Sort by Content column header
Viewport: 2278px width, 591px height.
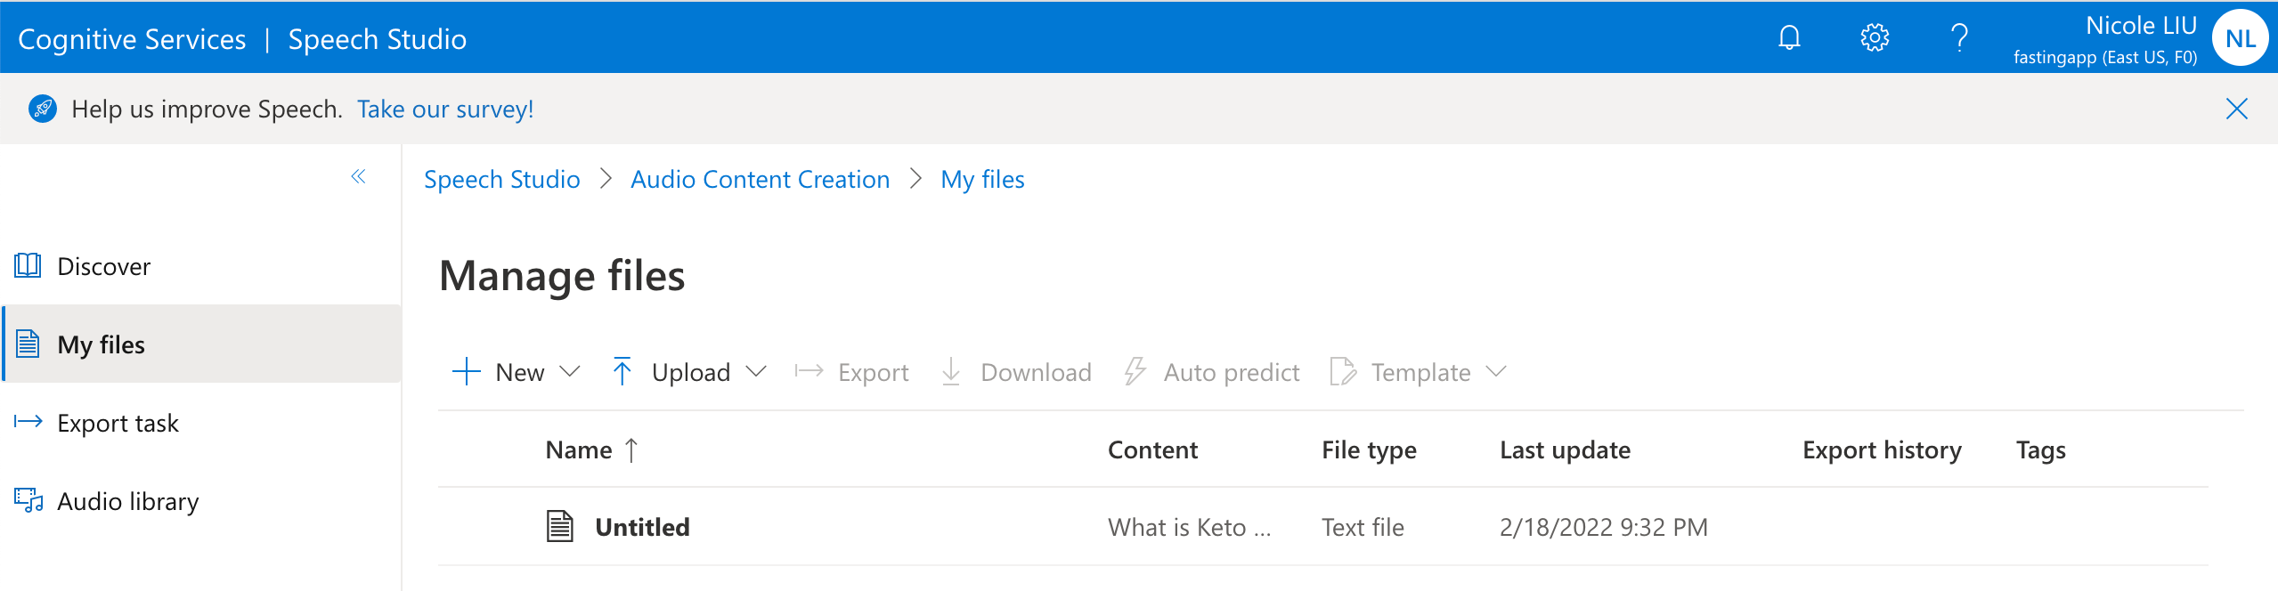[1152, 449]
